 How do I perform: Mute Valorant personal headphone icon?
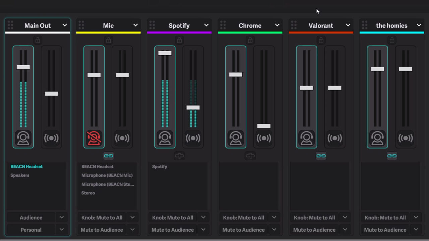coord(307,138)
